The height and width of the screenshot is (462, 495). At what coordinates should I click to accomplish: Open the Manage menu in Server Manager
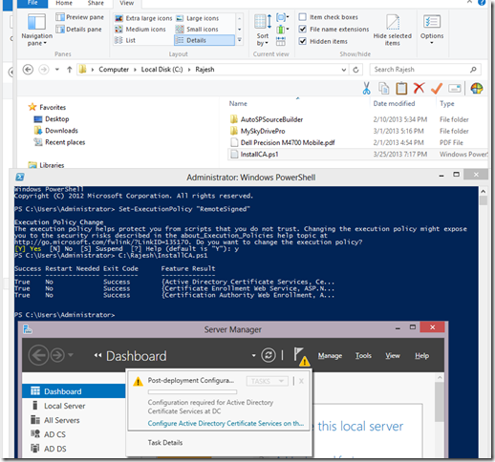(330, 356)
